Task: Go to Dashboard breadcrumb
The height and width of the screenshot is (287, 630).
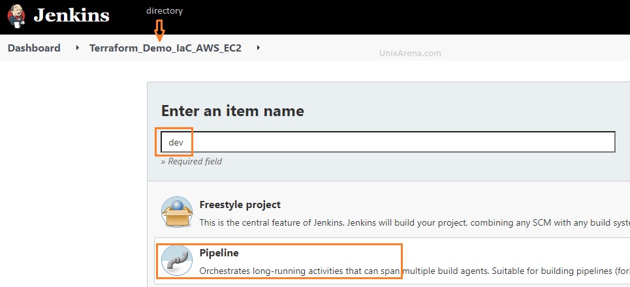Action: click(34, 48)
